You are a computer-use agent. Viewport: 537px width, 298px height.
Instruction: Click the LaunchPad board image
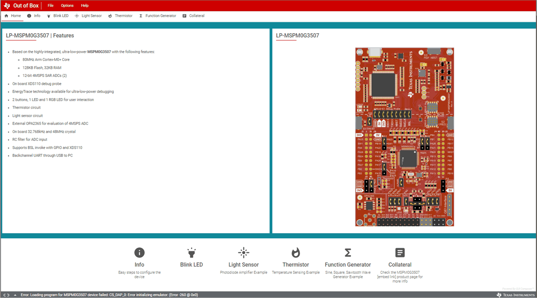[x=405, y=137]
